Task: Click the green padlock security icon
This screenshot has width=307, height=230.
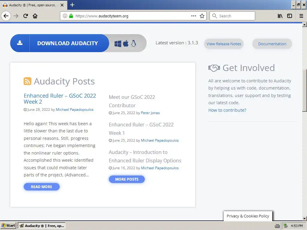Action: (x=71, y=16)
